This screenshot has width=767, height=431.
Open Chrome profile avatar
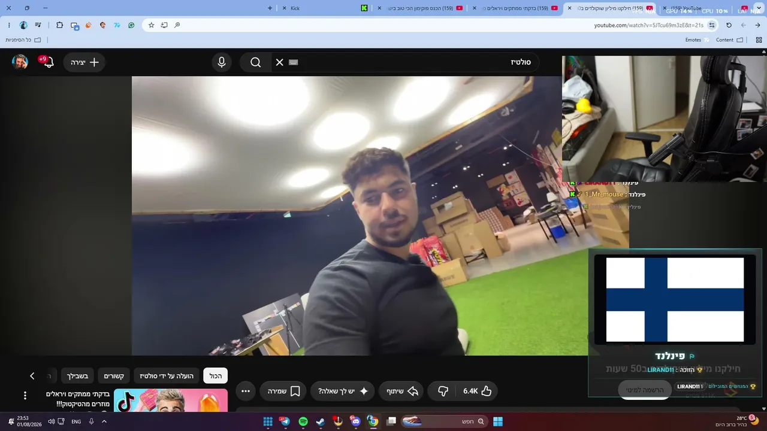pyautogui.click(x=23, y=25)
